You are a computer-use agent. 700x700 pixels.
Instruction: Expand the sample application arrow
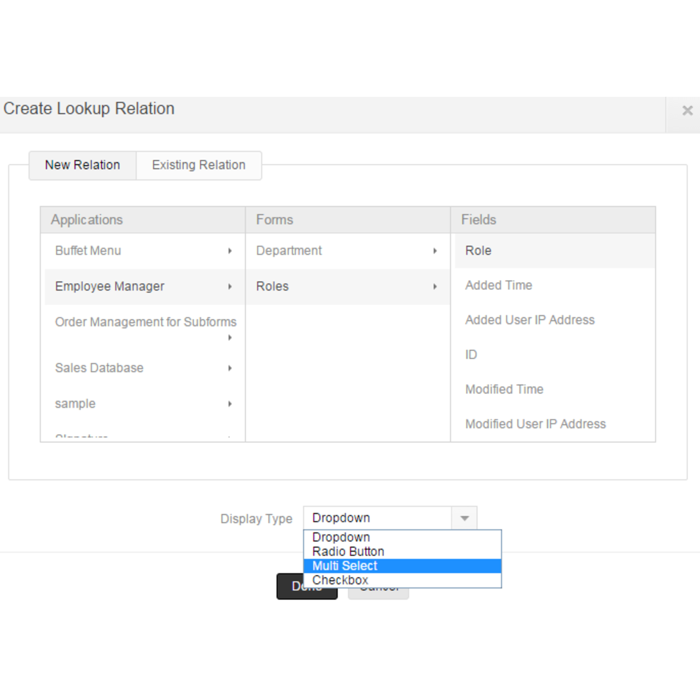point(230,404)
